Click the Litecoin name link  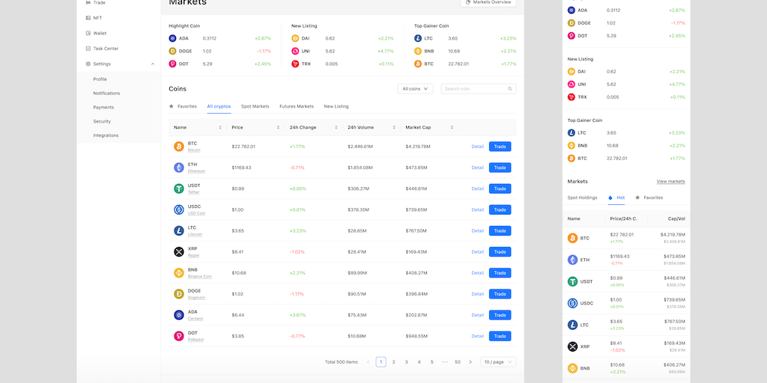pos(195,234)
